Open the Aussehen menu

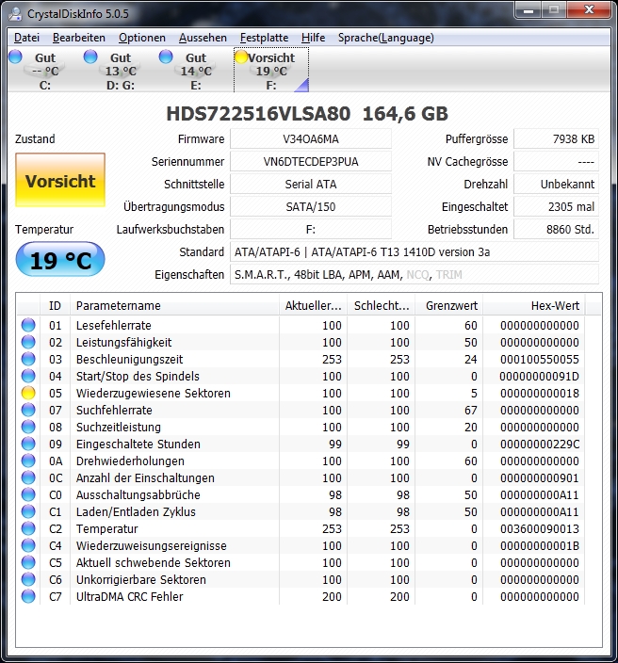point(203,38)
